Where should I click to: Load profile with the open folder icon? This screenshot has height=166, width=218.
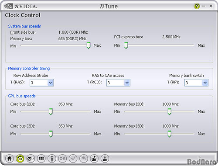coord(94,159)
